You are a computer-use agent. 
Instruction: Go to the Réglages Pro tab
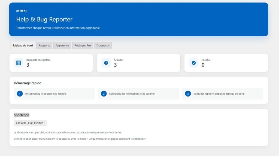(x=83, y=46)
